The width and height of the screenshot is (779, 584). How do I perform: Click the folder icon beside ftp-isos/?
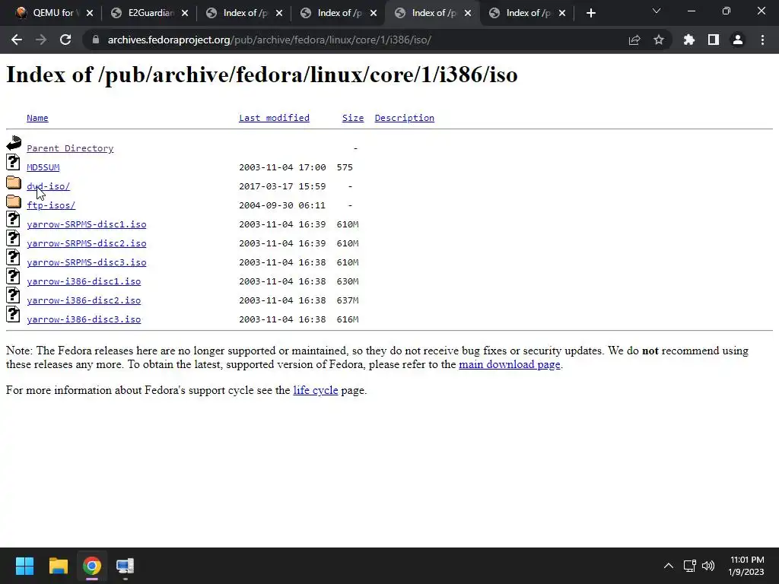click(x=14, y=201)
